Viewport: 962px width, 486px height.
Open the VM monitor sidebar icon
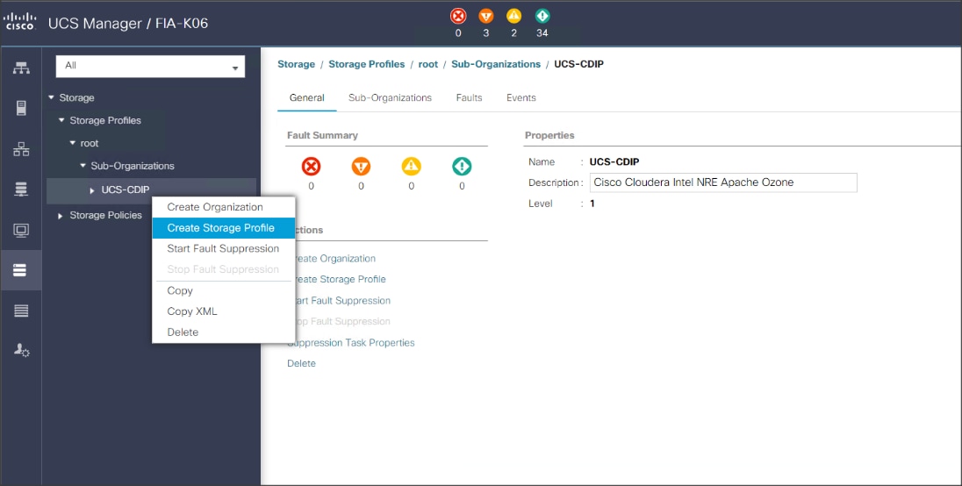click(x=21, y=231)
